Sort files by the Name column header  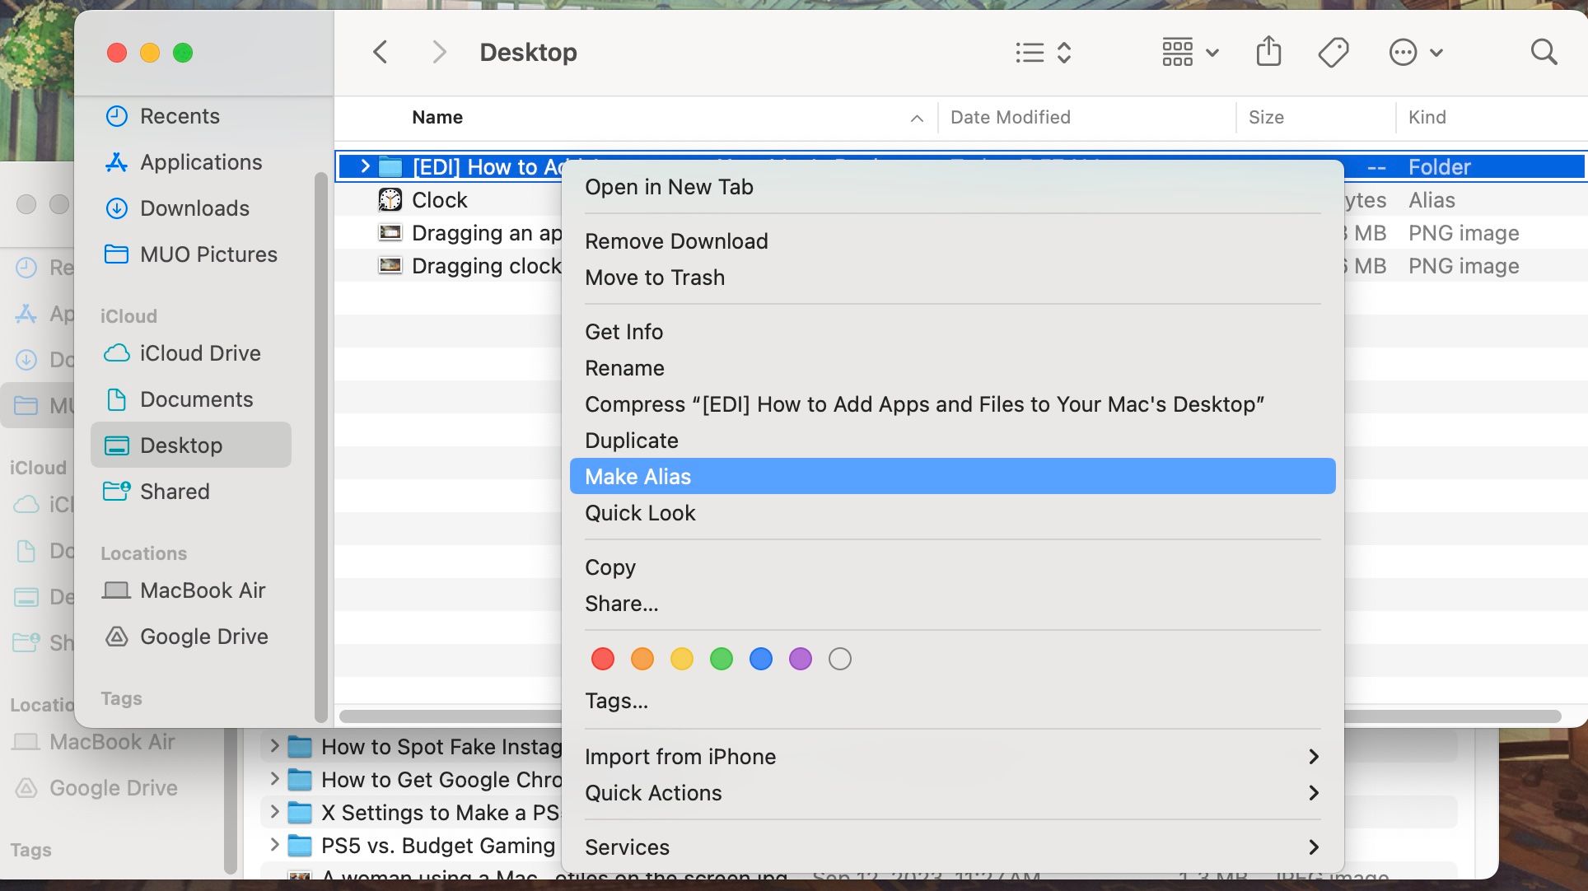pyautogui.click(x=437, y=117)
